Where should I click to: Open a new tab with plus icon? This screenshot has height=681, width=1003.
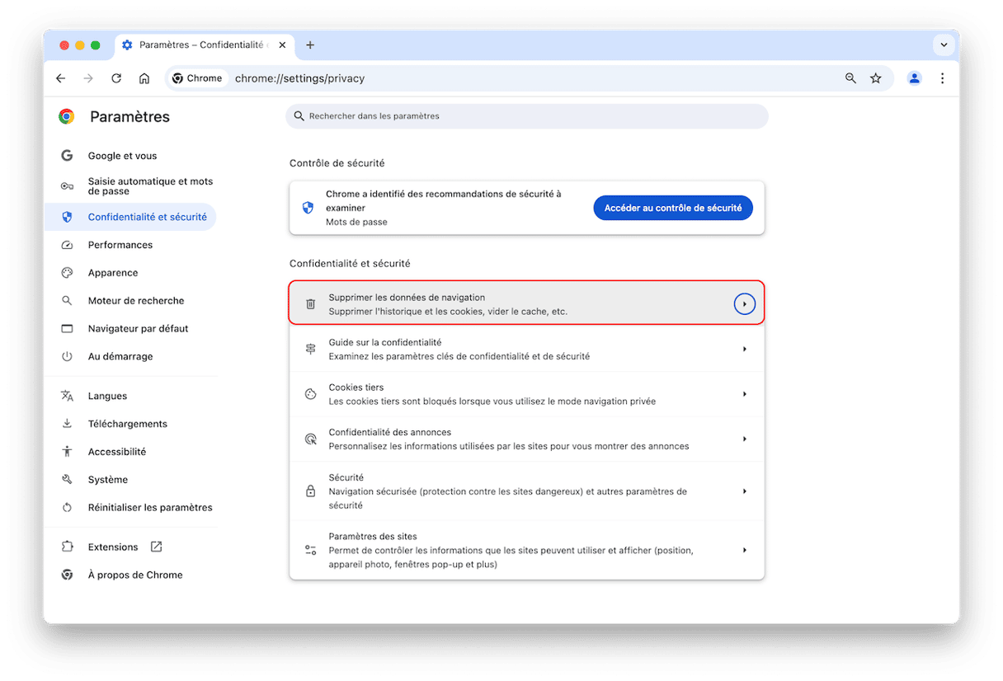(x=310, y=45)
